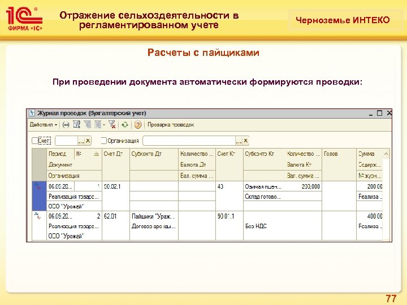Open help with the question mark icon
The height and width of the screenshot is (305, 407).
click(x=138, y=125)
